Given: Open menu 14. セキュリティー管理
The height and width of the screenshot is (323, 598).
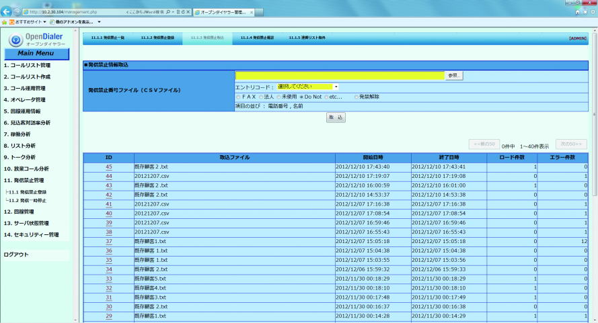Looking at the screenshot, I should tap(31, 234).
